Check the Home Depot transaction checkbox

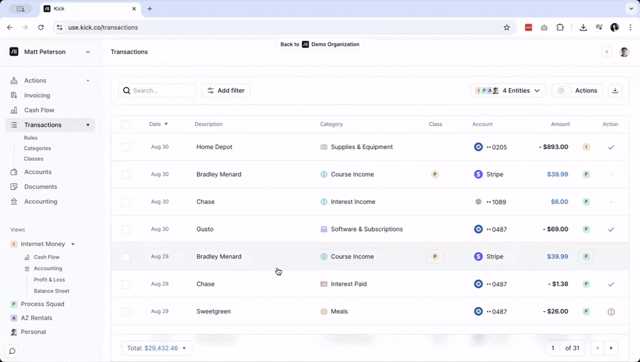(x=126, y=148)
